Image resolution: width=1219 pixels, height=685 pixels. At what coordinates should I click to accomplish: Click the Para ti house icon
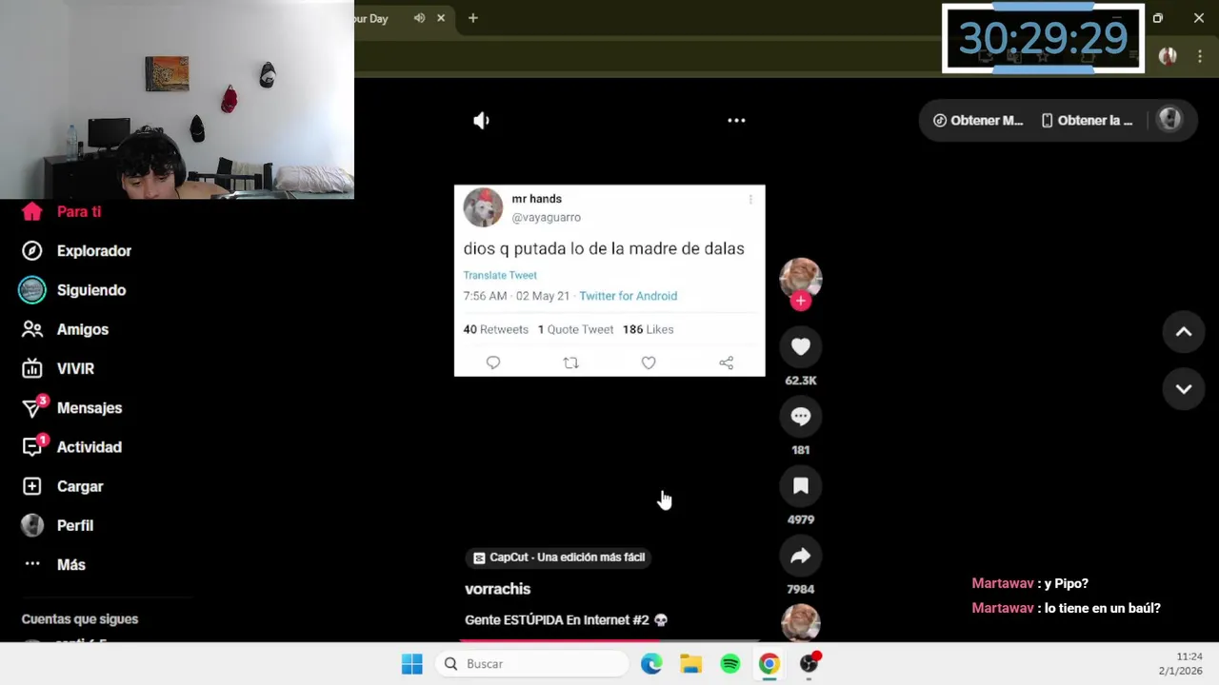pos(32,211)
